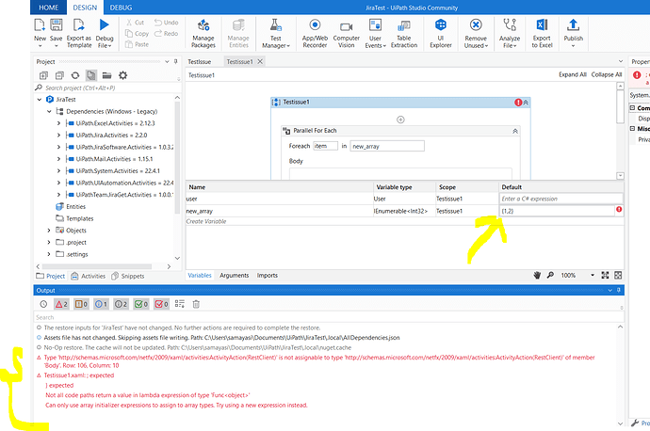Expand UiPath.Jira.Activities dependency
The width and height of the screenshot is (650, 431).
coord(58,136)
